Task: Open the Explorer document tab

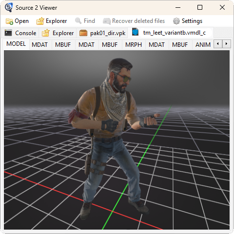Action: click(58, 33)
